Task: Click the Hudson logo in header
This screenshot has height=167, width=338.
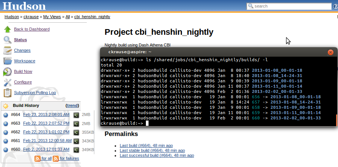Action: coord(24,6)
